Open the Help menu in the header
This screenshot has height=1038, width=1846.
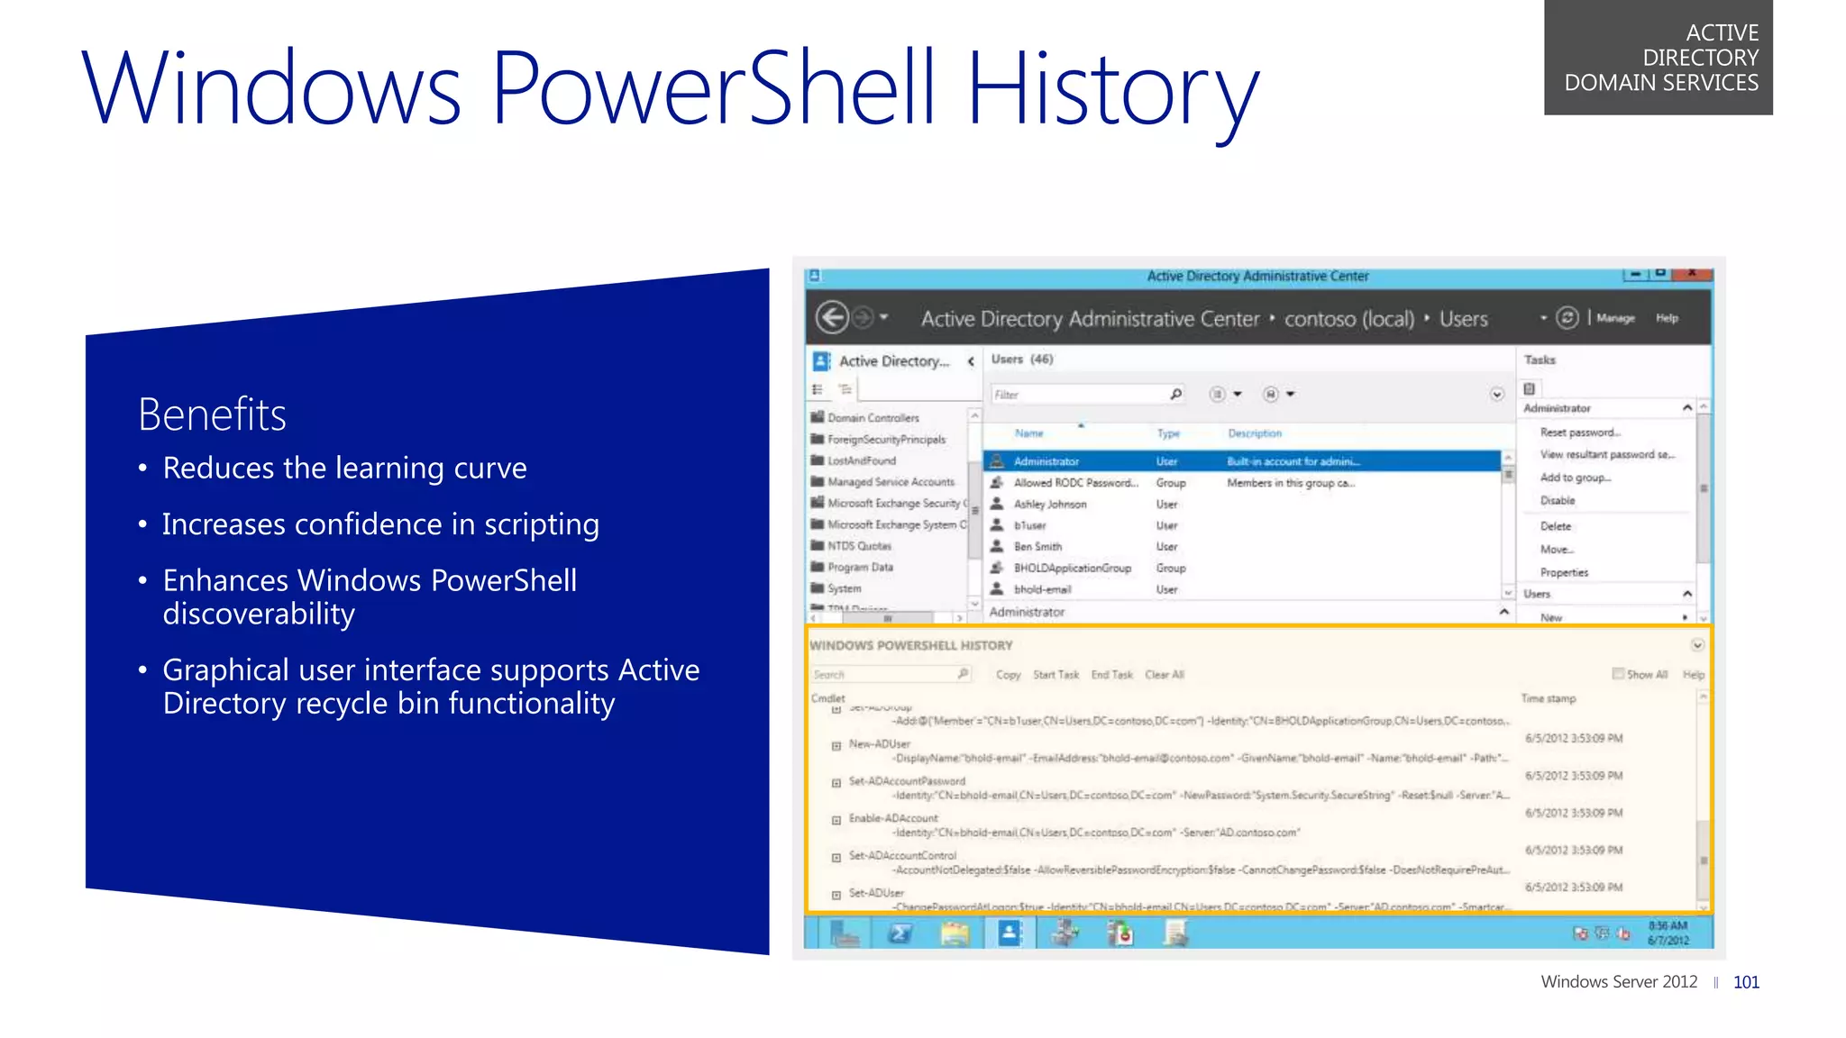pos(1667,318)
